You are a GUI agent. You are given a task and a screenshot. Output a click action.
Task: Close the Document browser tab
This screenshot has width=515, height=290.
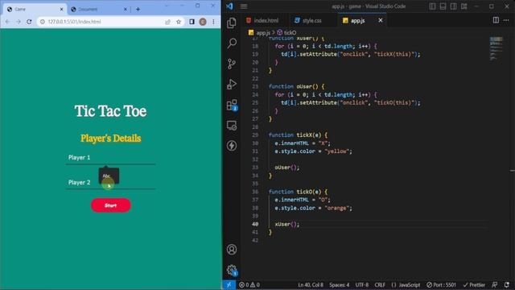(126, 9)
